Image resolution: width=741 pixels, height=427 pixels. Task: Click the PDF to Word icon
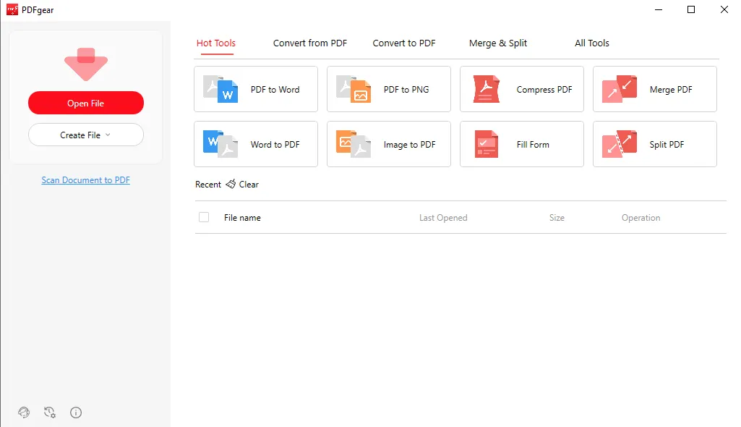(220, 89)
